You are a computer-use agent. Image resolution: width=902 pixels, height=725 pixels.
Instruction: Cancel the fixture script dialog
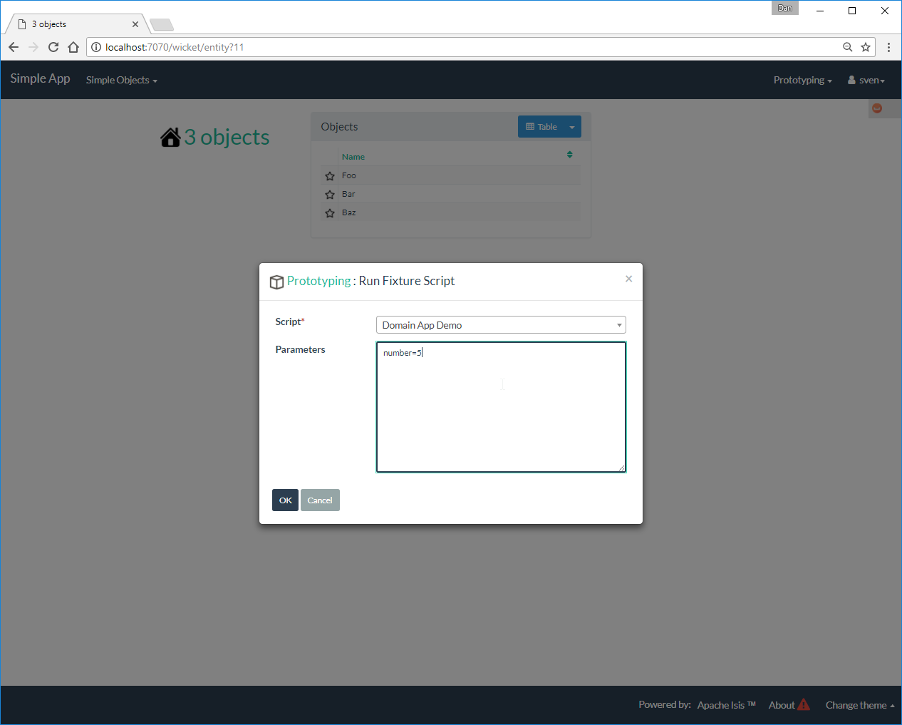pyautogui.click(x=320, y=500)
